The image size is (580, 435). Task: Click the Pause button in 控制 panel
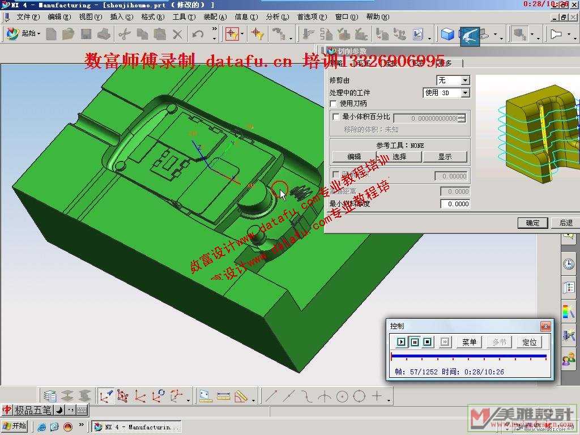point(415,342)
